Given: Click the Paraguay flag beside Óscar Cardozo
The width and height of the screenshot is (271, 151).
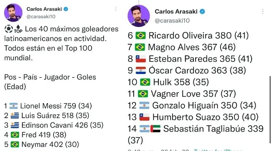Looking at the screenshot, I should (x=141, y=71).
